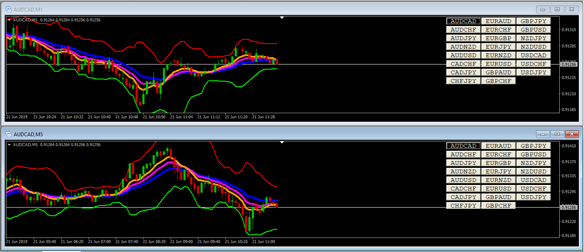584x252 pixels.
Task: Restore the AUDCAD,M1 window using its middle title button
Action: pyautogui.click(x=557, y=9)
